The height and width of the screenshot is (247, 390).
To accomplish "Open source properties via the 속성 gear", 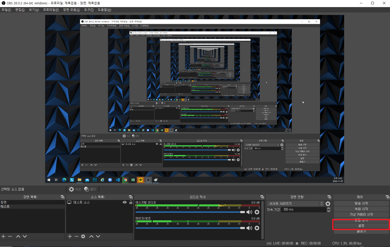I will pyautogui.click(x=71, y=189).
